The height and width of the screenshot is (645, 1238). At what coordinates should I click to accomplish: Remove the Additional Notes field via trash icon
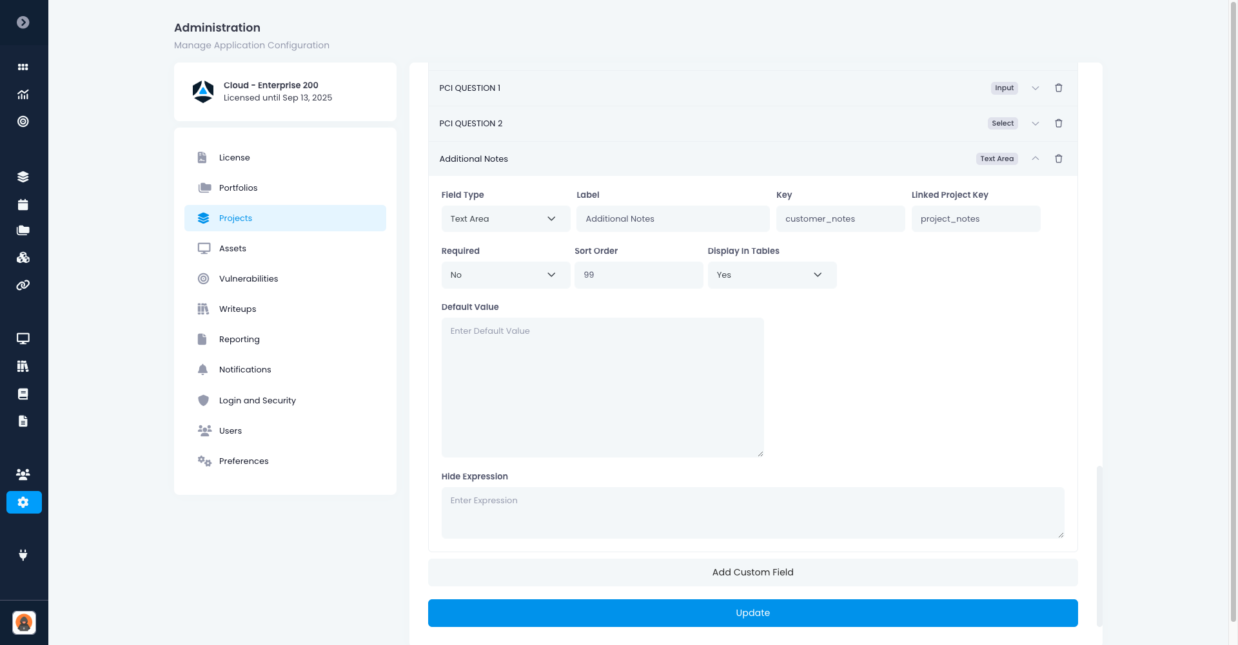1058,159
